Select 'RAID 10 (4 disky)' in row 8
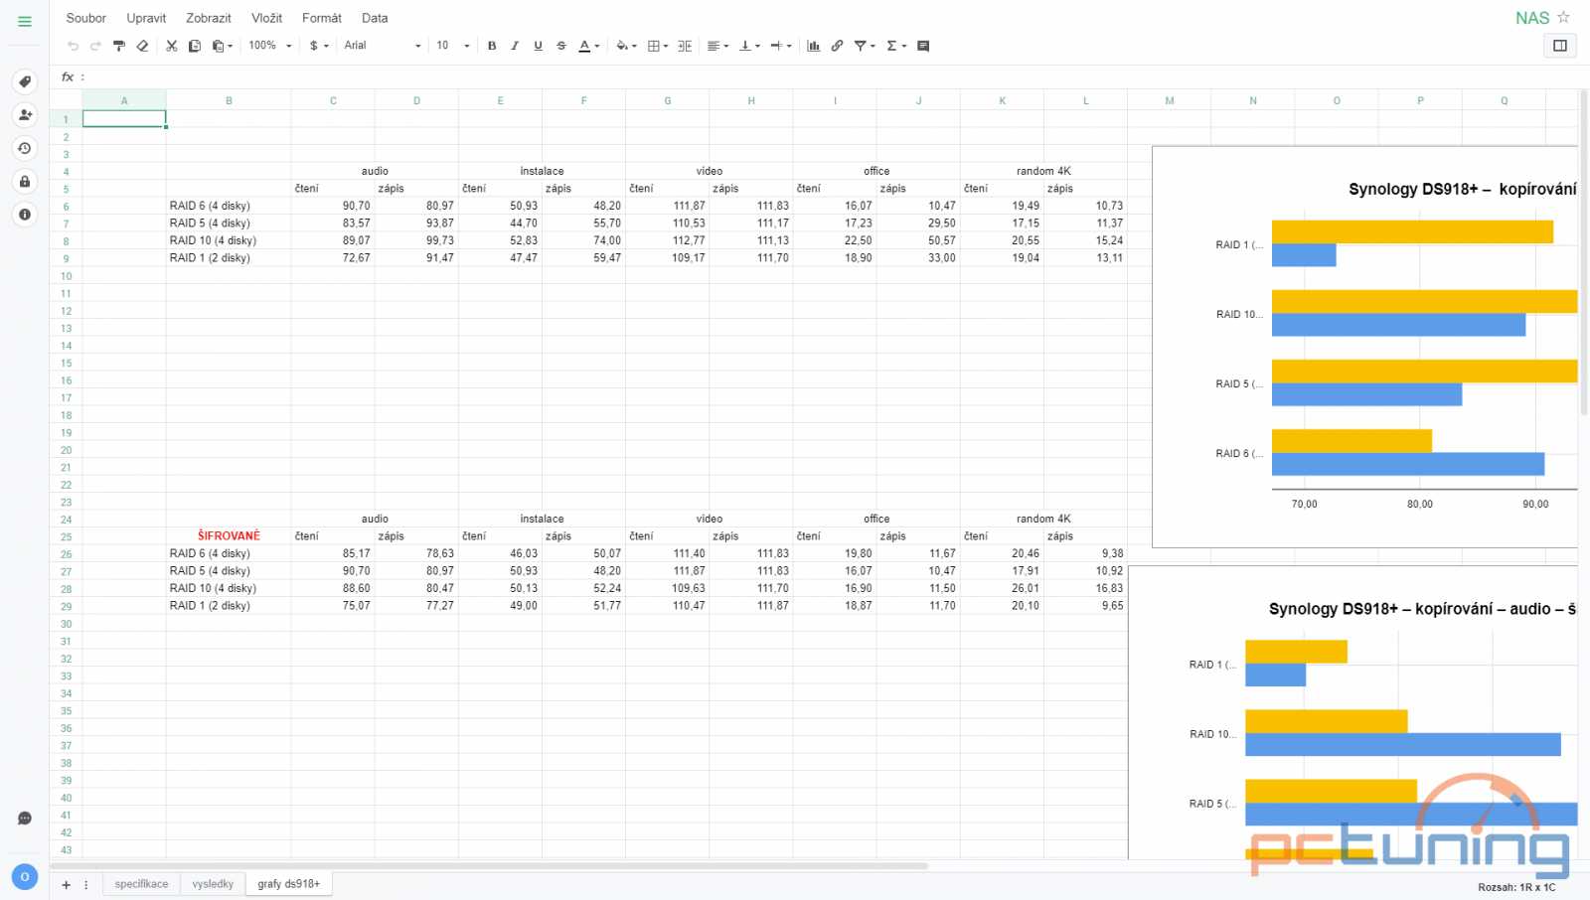This screenshot has height=900, width=1590. 213,240
